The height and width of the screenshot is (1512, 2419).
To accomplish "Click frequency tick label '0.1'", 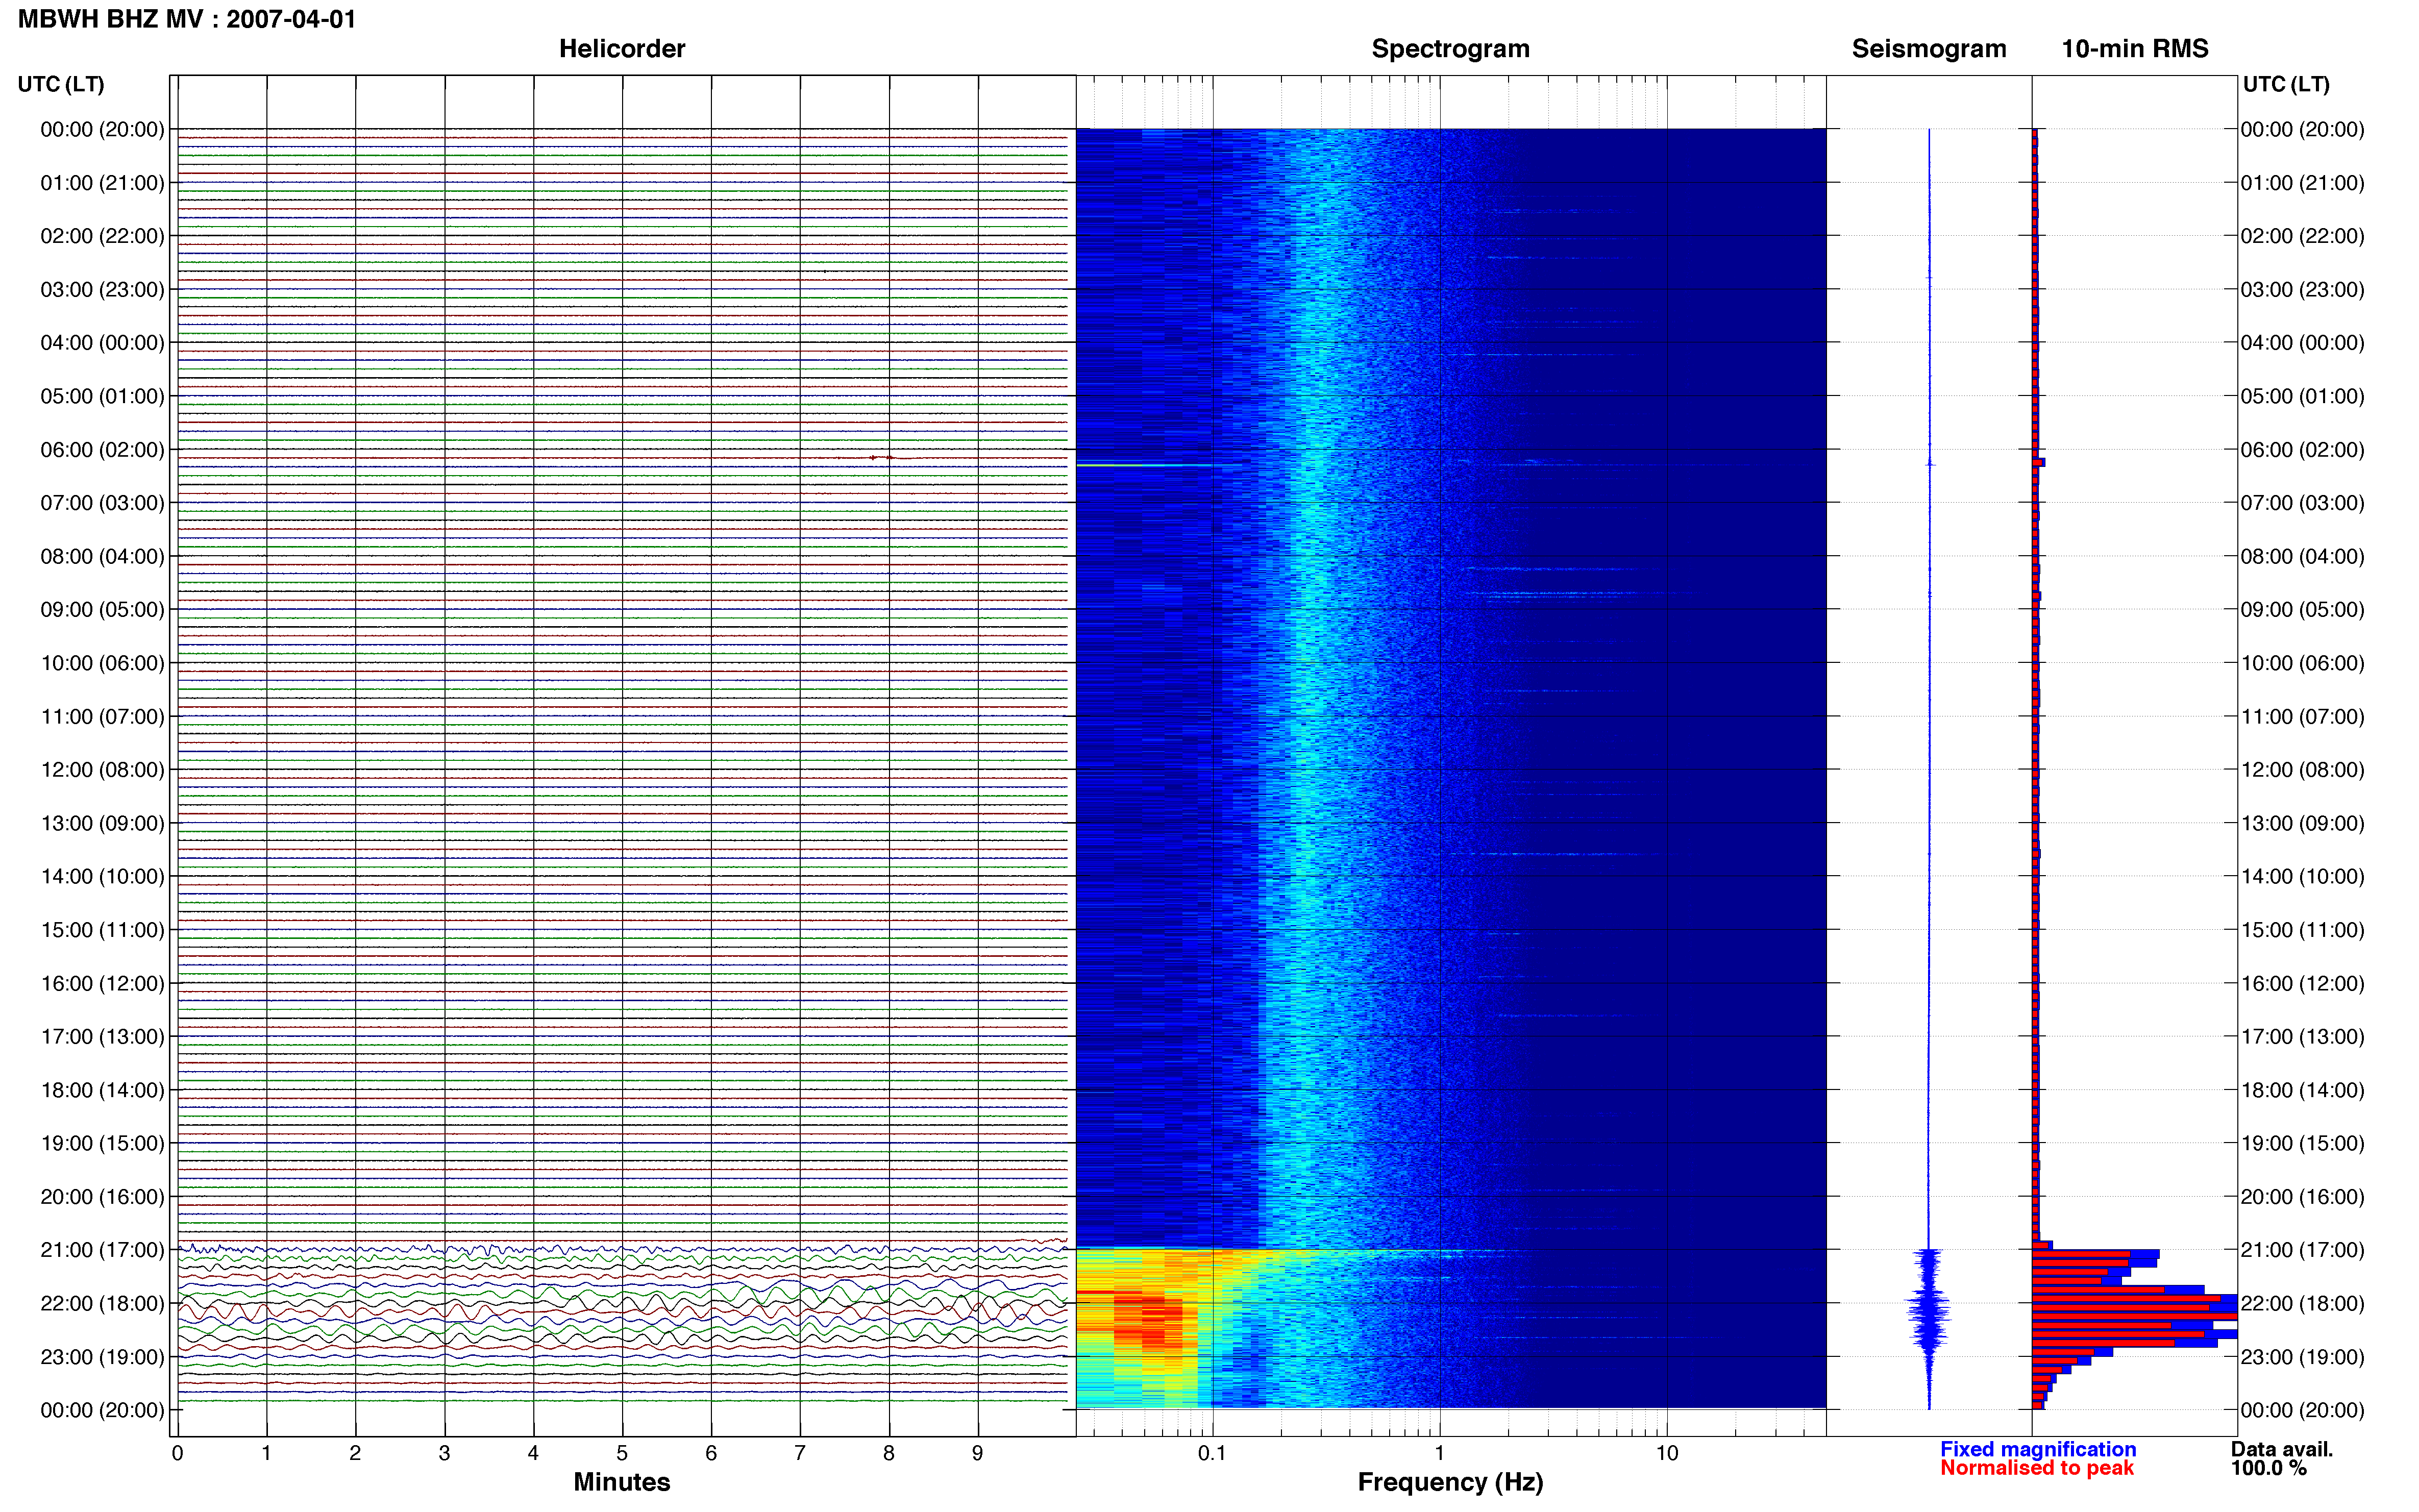I will click(x=1212, y=1453).
